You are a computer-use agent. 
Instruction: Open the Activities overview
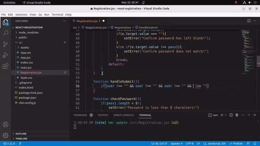(x=9, y=2)
